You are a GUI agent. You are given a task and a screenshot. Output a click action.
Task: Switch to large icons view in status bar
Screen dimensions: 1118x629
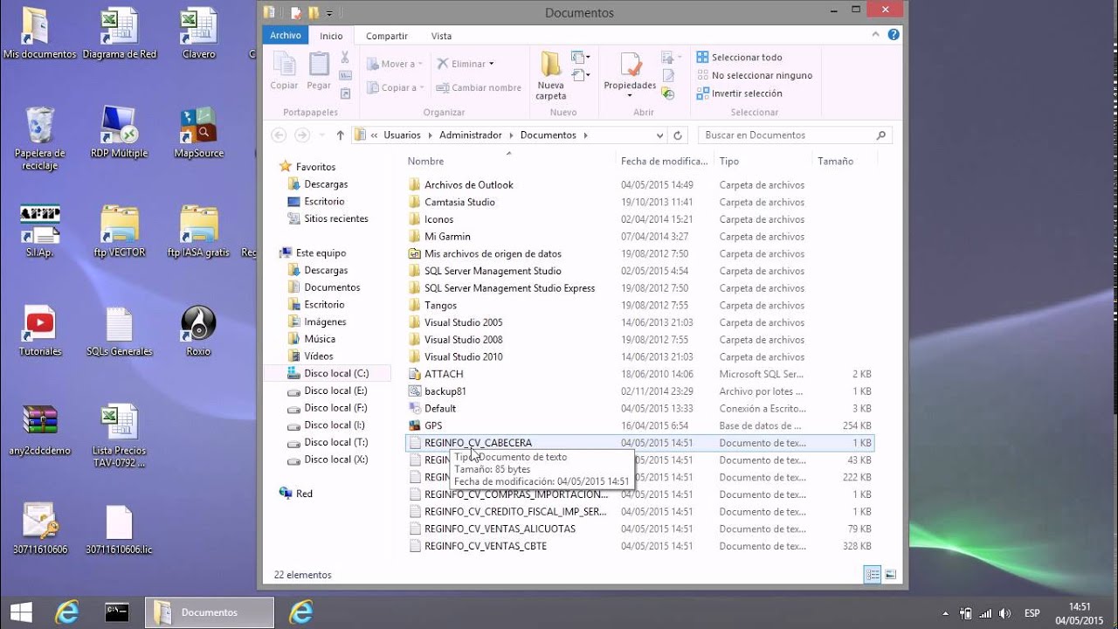click(x=890, y=574)
